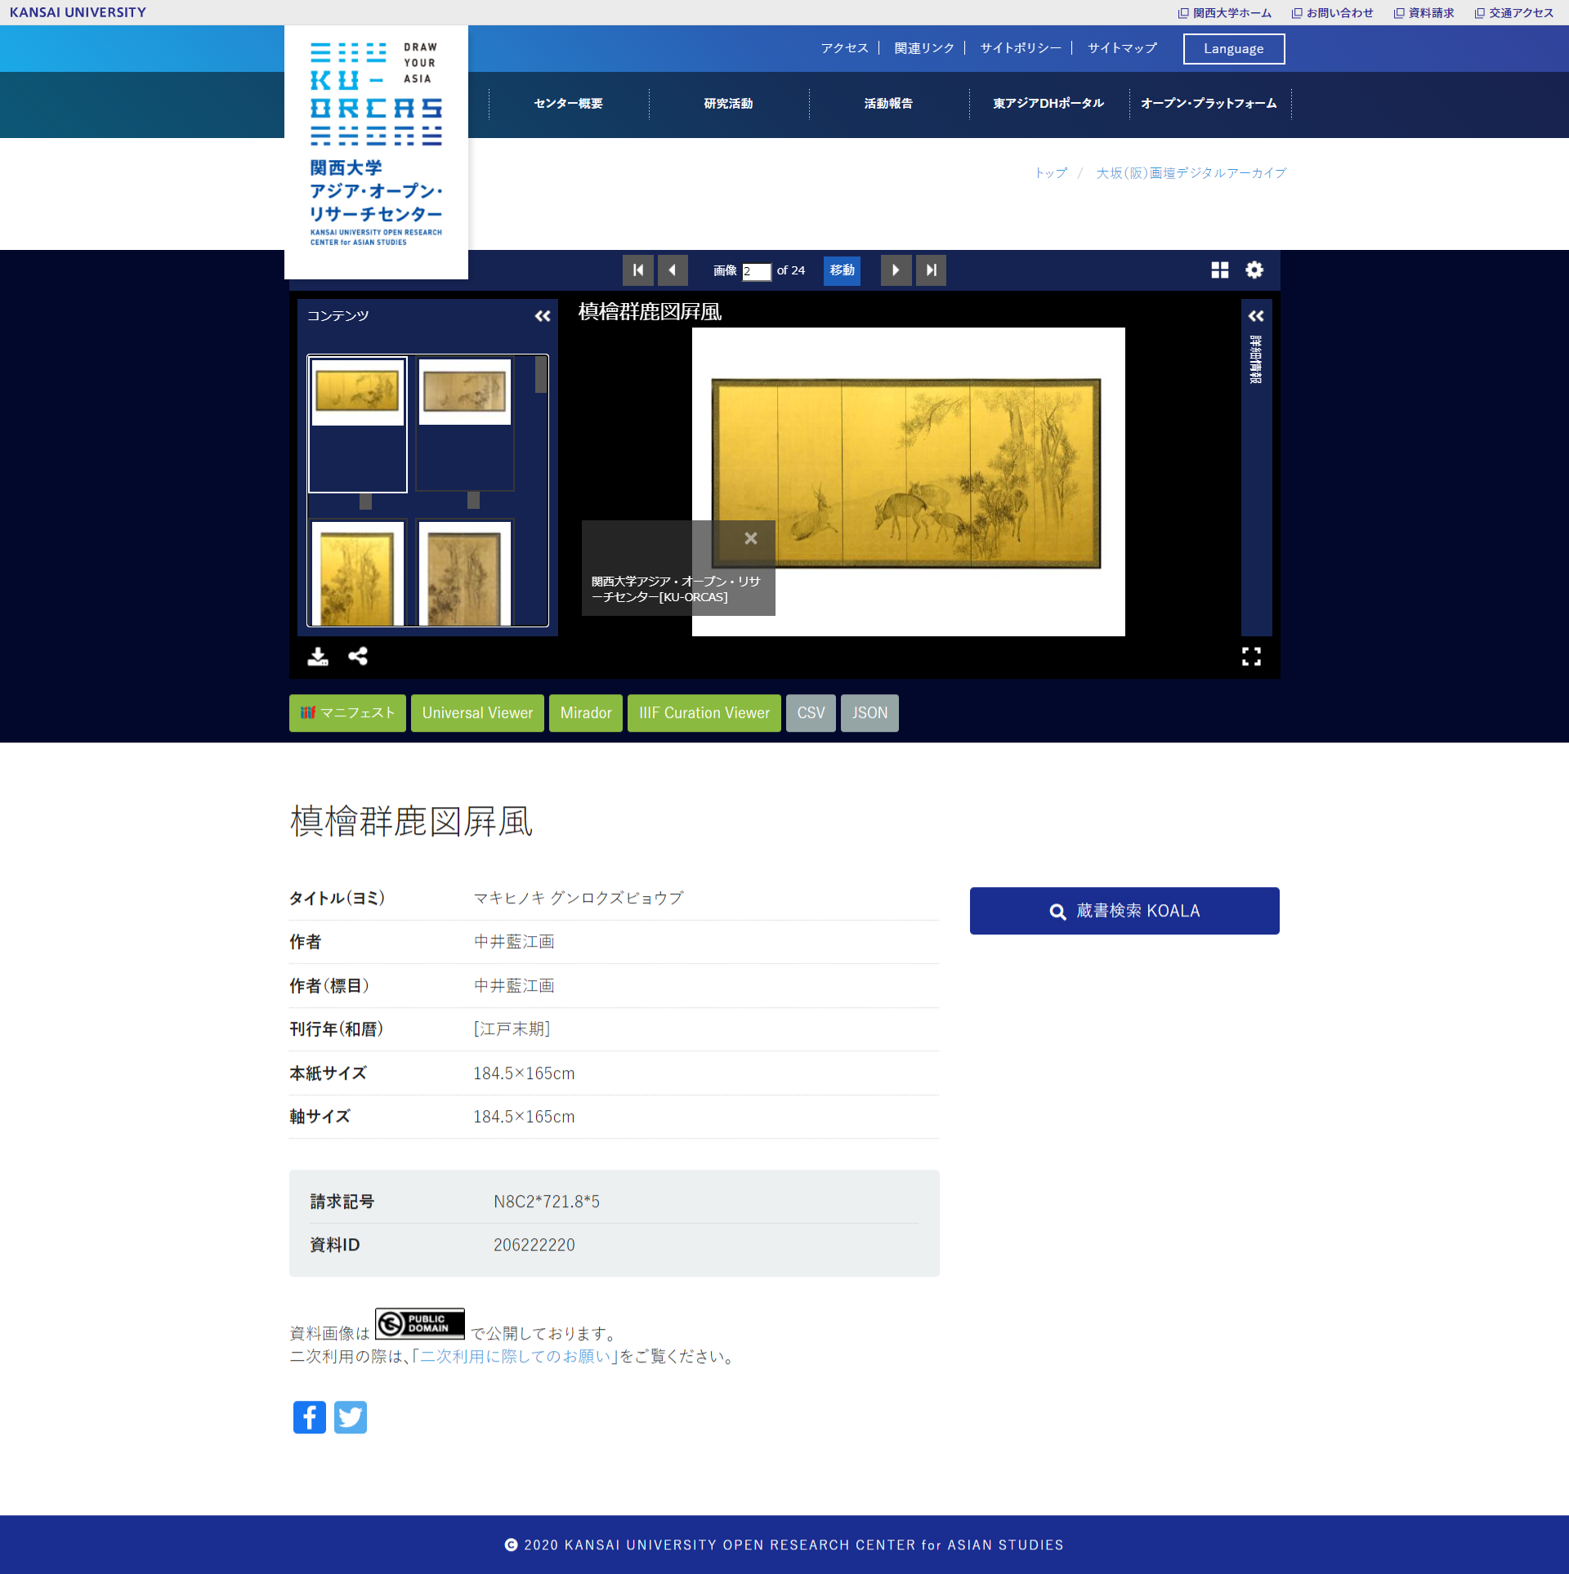Open the 東アジアDHポータル menu
The width and height of the screenshot is (1569, 1574).
coord(1049,104)
